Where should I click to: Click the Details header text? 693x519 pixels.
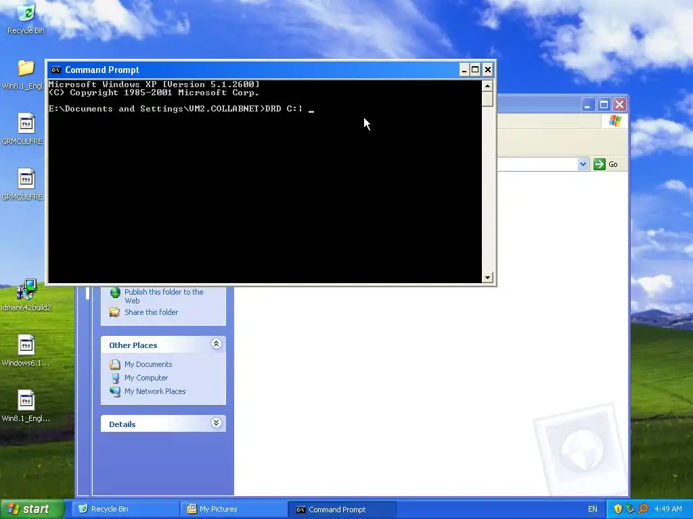(x=122, y=424)
